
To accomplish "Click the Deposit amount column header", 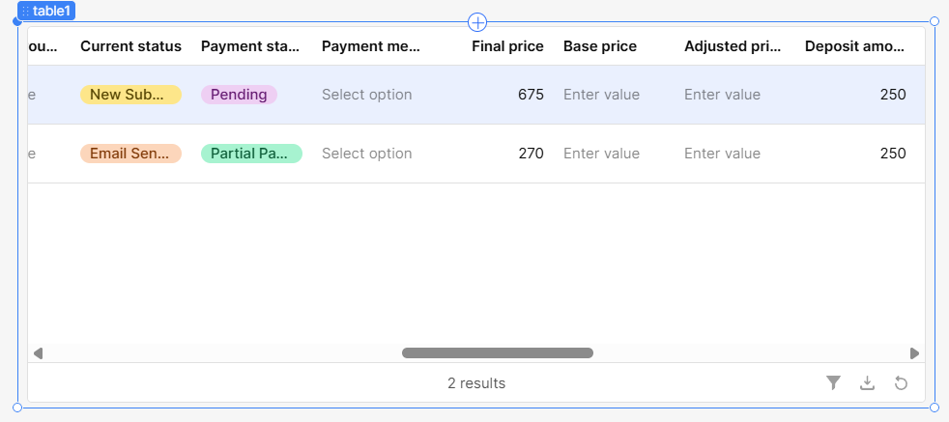I will (854, 46).
